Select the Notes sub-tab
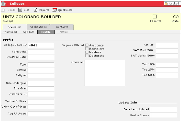This screenshot has width=182, height=122. click(x=64, y=32)
